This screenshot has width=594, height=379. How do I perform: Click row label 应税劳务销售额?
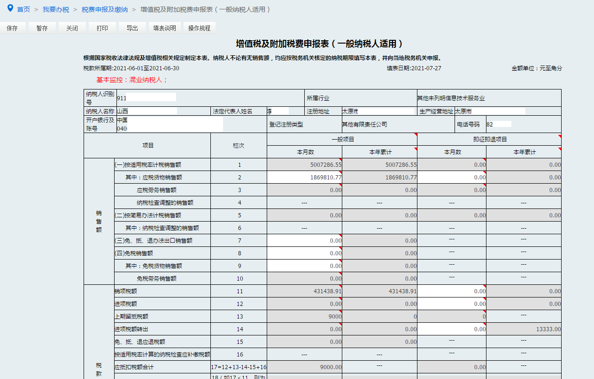click(157, 190)
